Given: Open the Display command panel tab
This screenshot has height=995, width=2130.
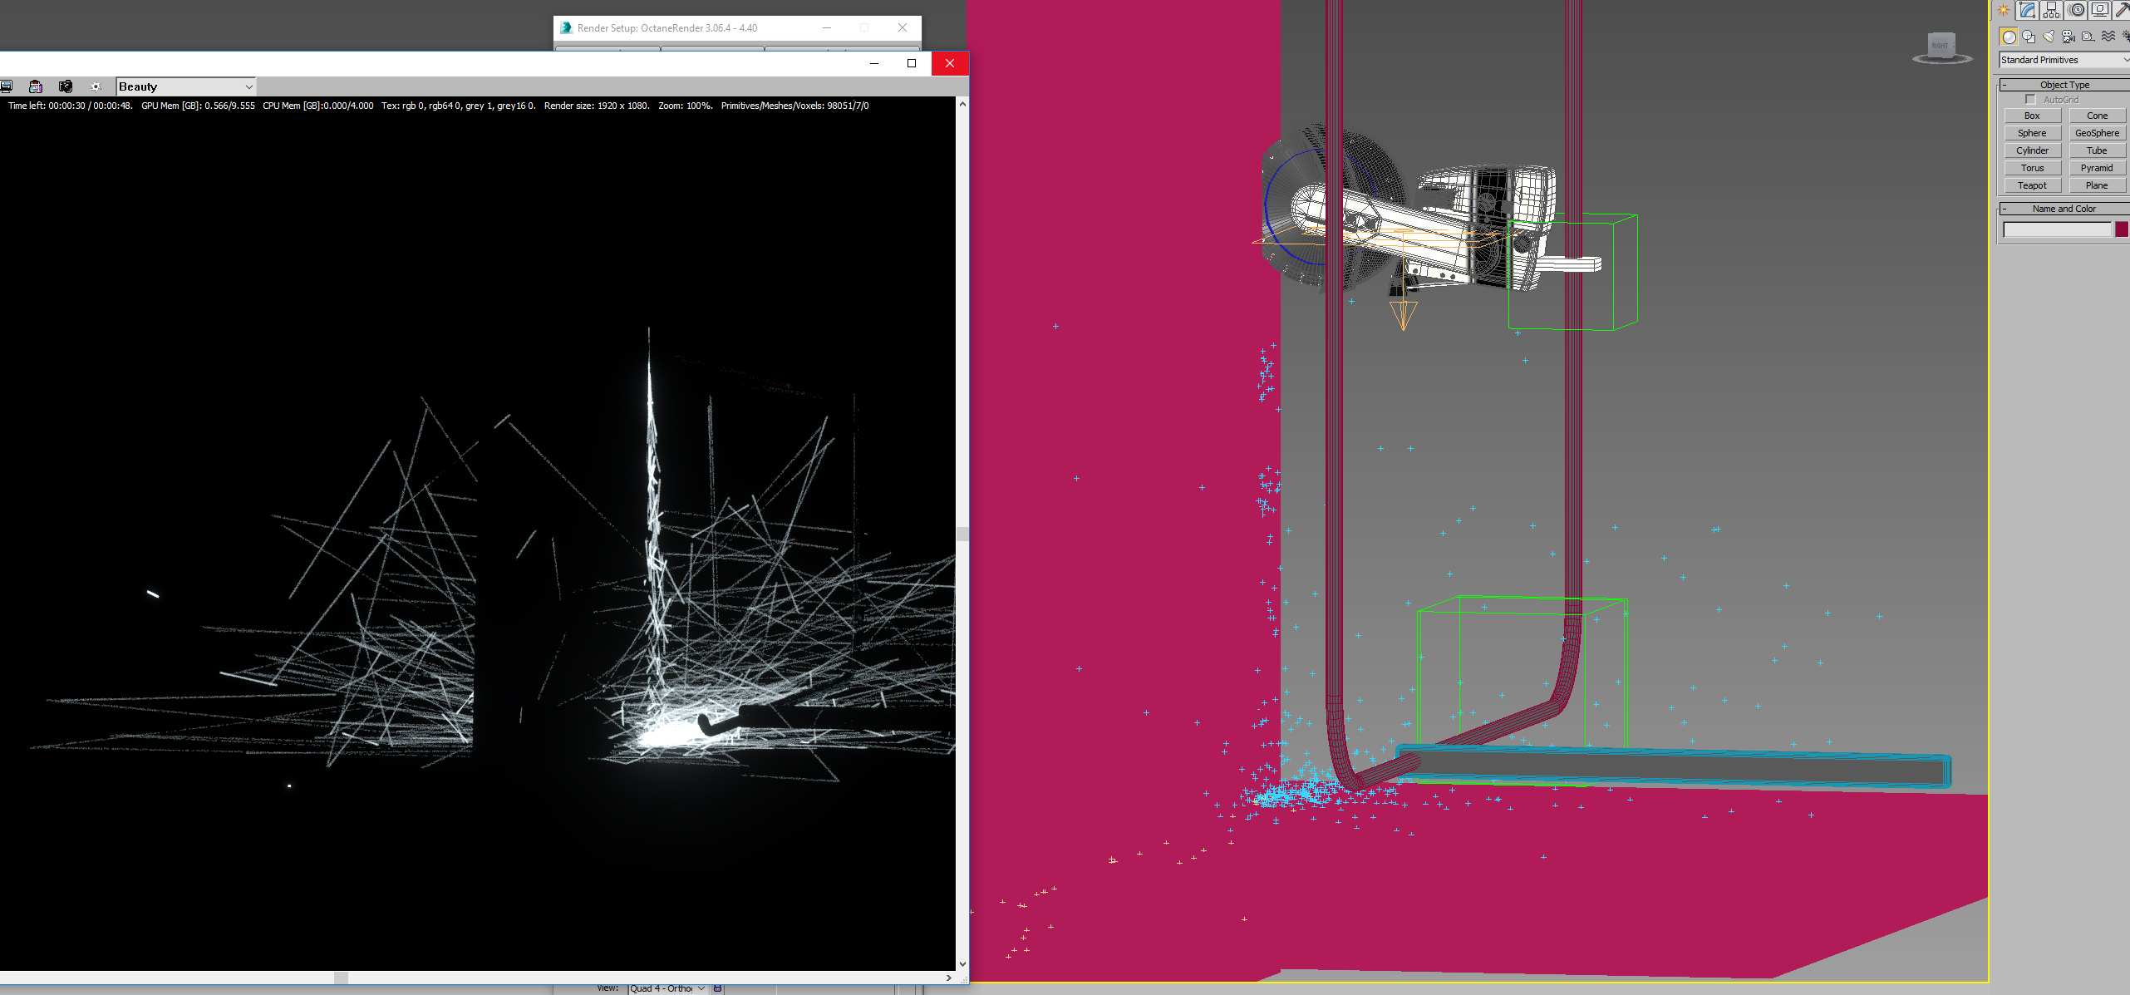Looking at the screenshot, I should pos(2100,10).
